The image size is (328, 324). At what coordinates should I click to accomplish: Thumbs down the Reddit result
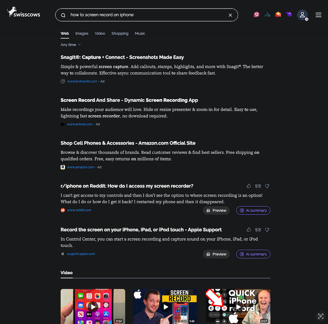click(x=267, y=186)
